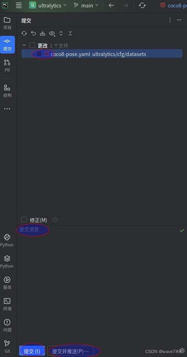Click the Commit and Push button
The width and height of the screenshot is (187, 357).
70,351
